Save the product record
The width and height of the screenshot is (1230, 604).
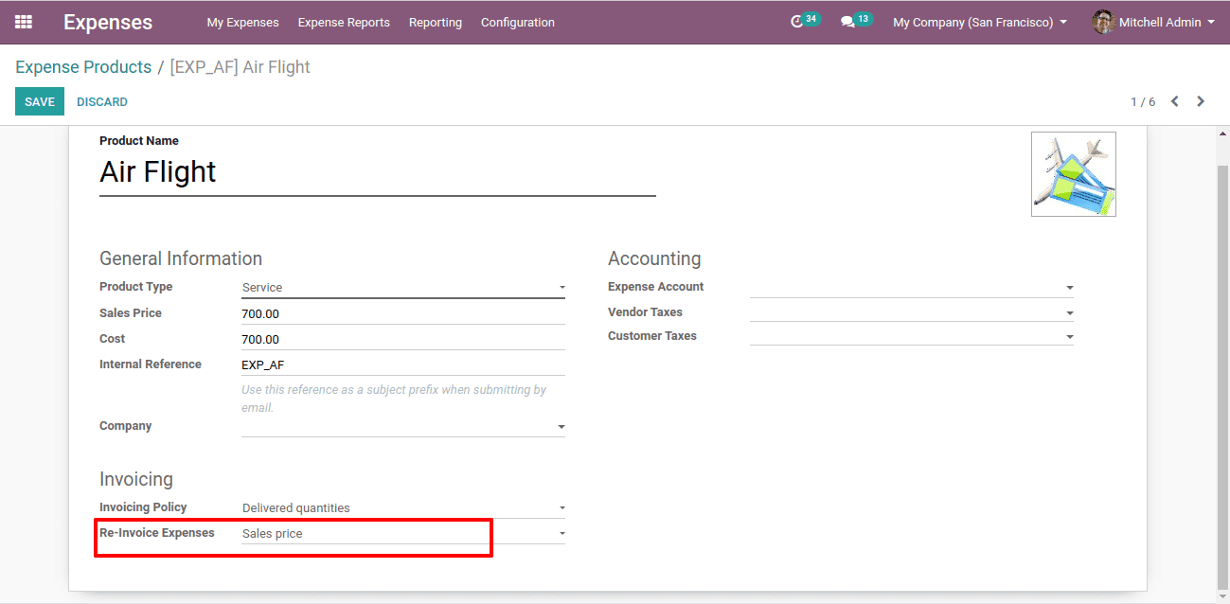click(x=40, y=101)
